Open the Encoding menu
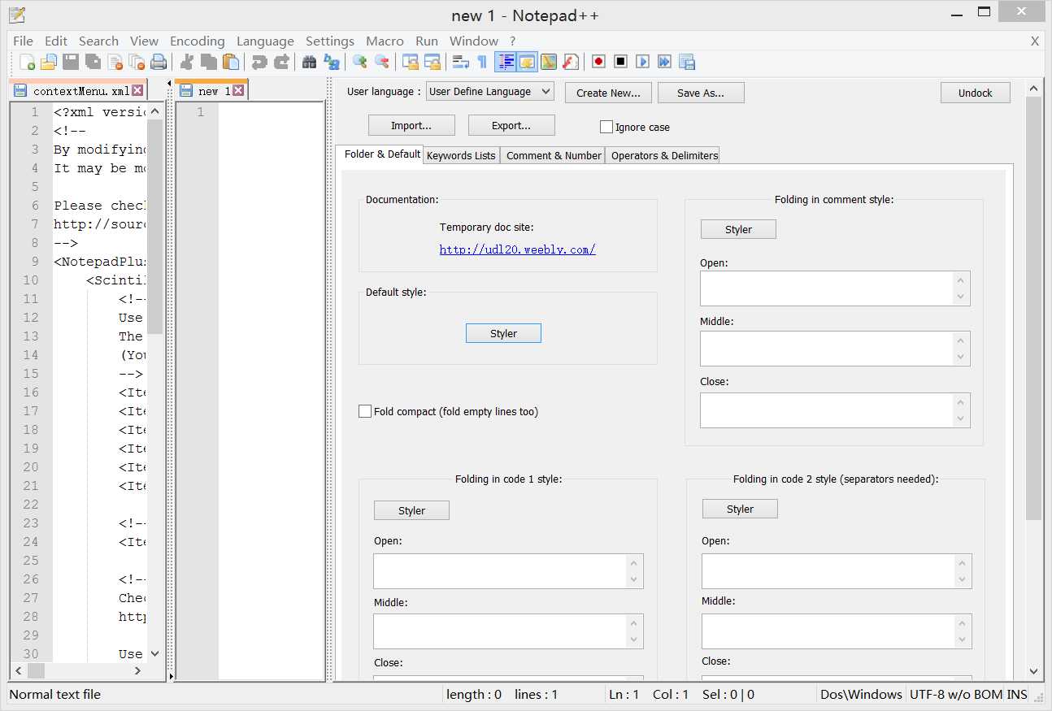 [197, 41]
